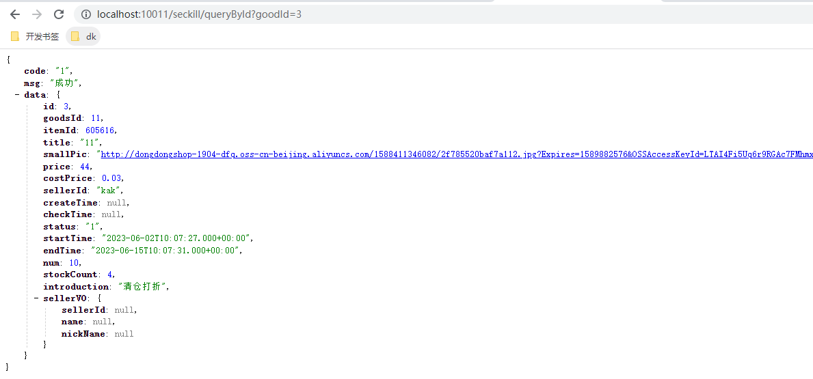Viewport: 813px width, 379px height.
Task: Open the smallPic image URL link
Action: tap(456, 155)
